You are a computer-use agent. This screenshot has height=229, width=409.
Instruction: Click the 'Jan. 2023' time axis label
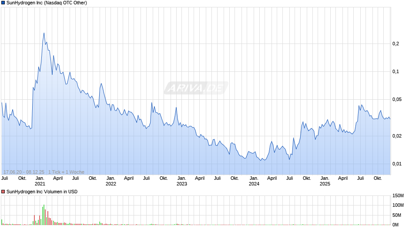(182, 181)
